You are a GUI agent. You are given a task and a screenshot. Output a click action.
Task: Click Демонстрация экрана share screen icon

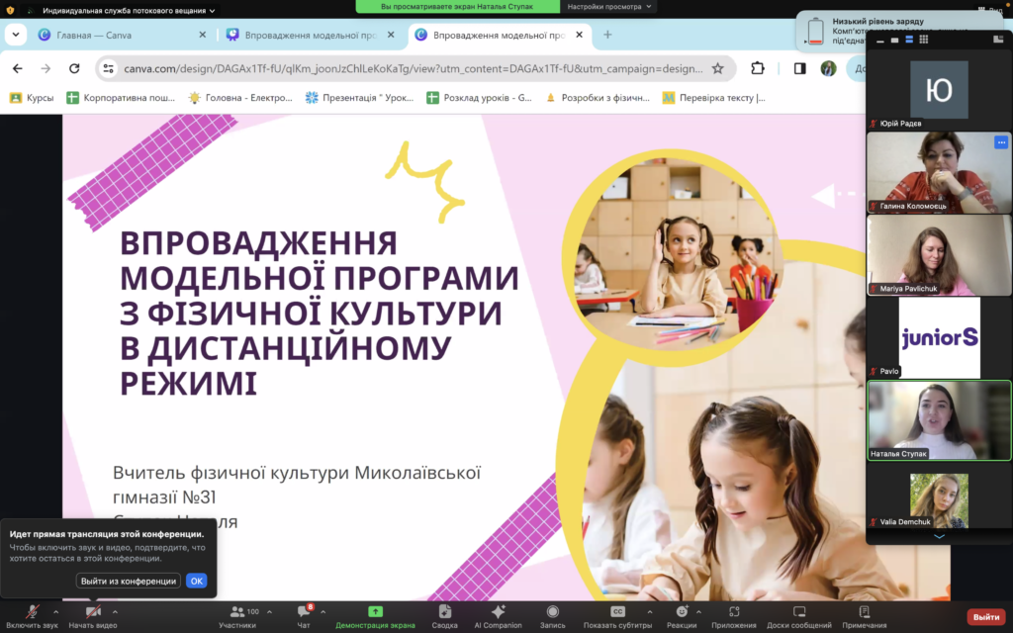click(x=375, y=611)
